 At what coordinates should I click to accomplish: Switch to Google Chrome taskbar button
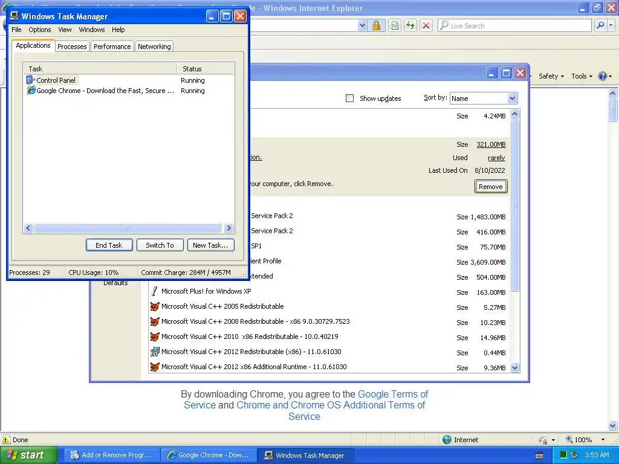point(209,455)
